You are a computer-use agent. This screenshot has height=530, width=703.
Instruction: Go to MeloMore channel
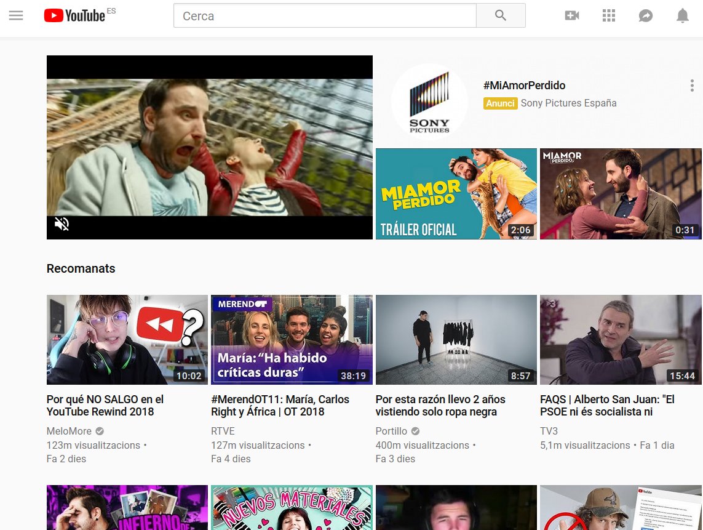tap(69, 432)
